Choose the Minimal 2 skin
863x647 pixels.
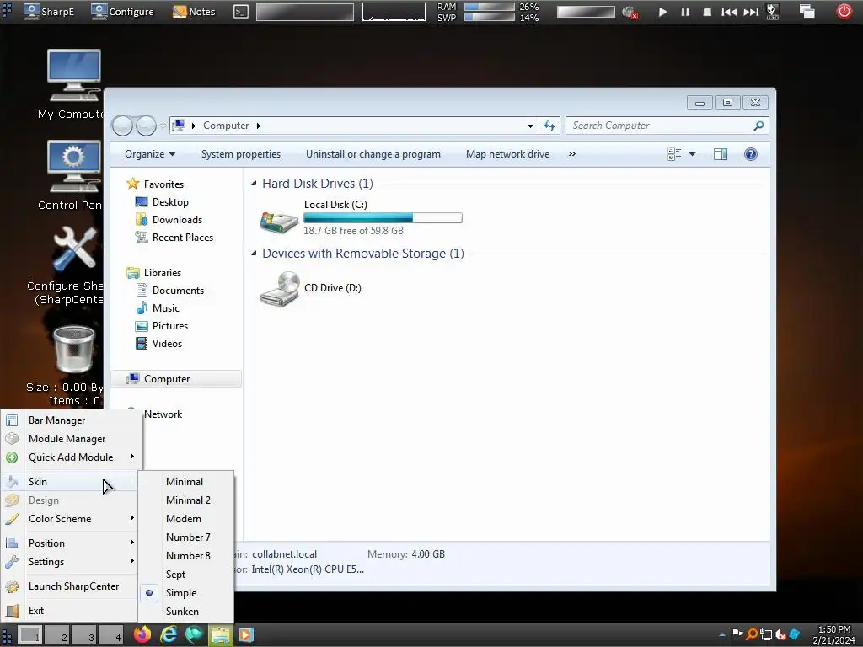click(186, 500)
